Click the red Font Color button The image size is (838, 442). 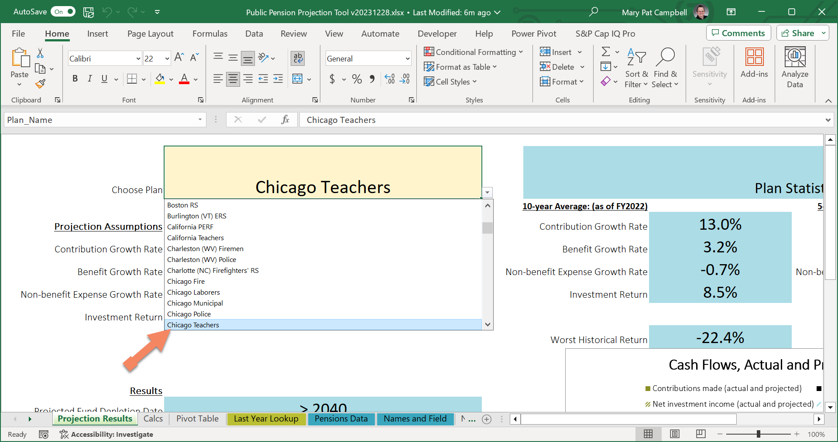click(184, 79)
